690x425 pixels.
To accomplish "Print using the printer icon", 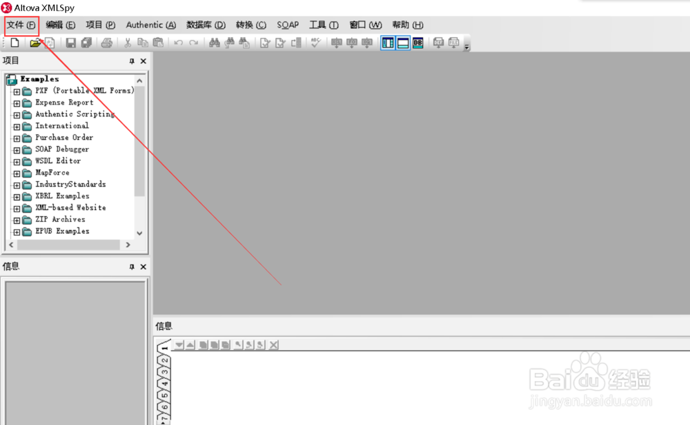I will (x=106, y=43).
